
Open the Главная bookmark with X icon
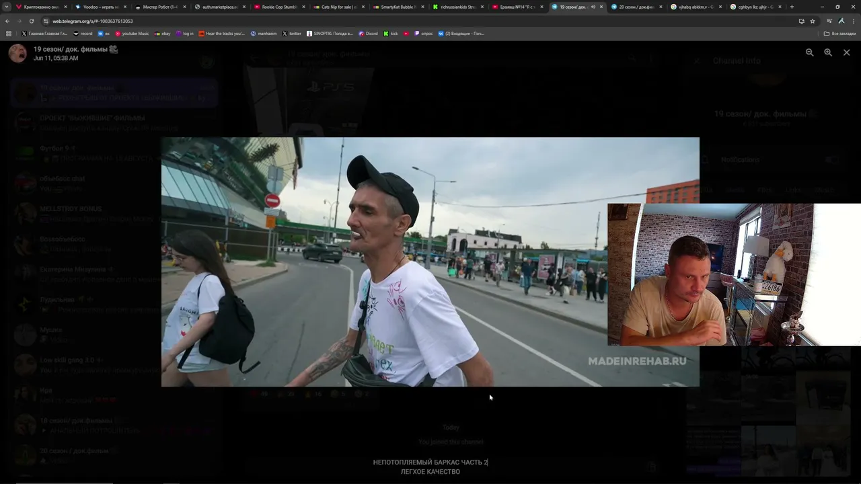click(x=44, y=34)
